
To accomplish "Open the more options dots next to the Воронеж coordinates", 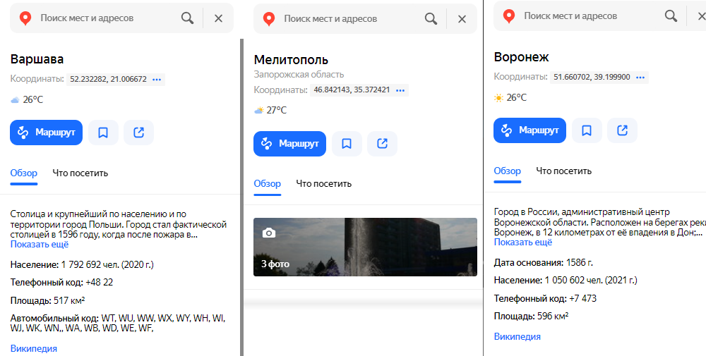I will 640,77.
